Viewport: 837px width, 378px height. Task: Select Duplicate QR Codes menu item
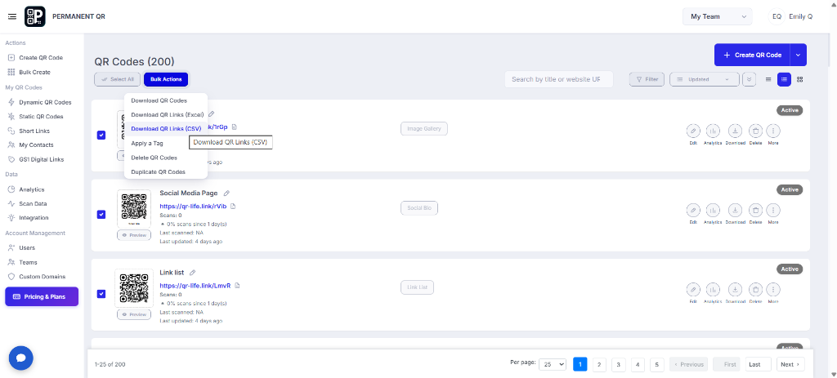tap(158, 171)
